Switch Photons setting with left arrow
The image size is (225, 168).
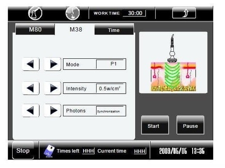coord(31,110)
